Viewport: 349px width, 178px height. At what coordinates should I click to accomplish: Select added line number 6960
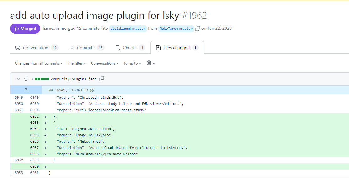35,166
